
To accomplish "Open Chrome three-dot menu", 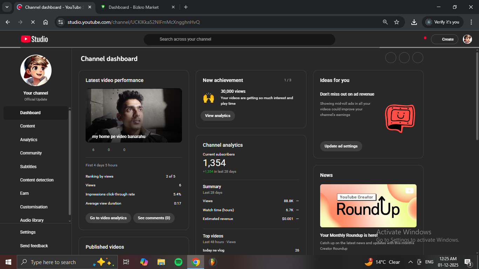I will [471, 22].
